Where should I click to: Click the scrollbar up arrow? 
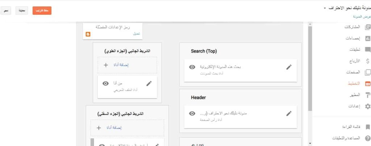[x=310, y=24]
